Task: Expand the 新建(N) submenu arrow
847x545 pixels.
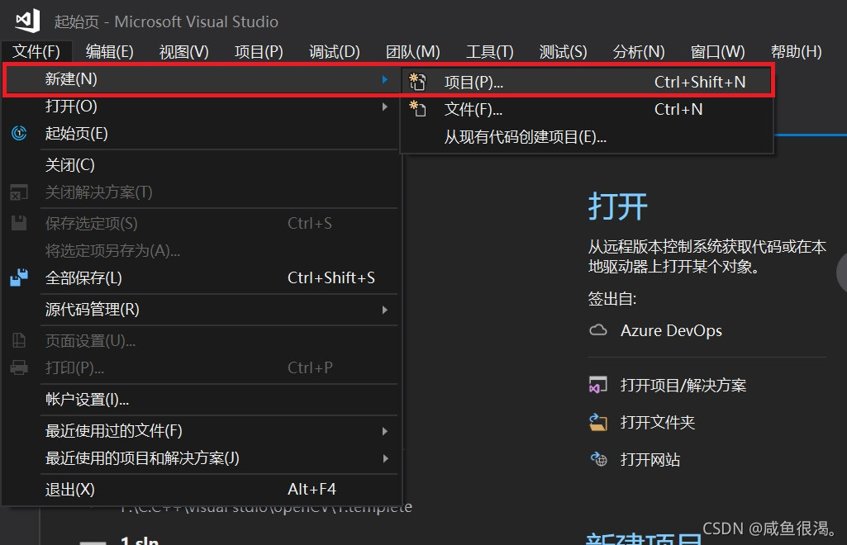Action: (x=384, y=79)
